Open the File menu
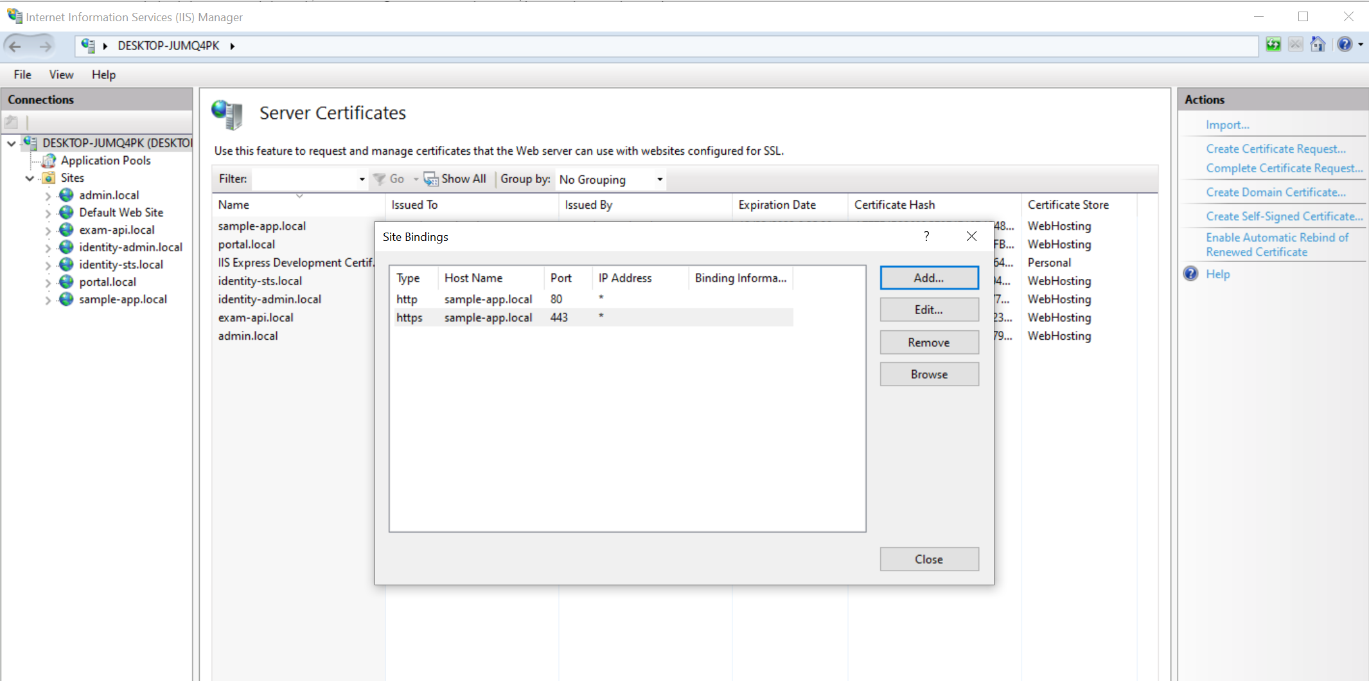Image resolution: width=1369 pixels, height=681 pixels. [22, 75]
